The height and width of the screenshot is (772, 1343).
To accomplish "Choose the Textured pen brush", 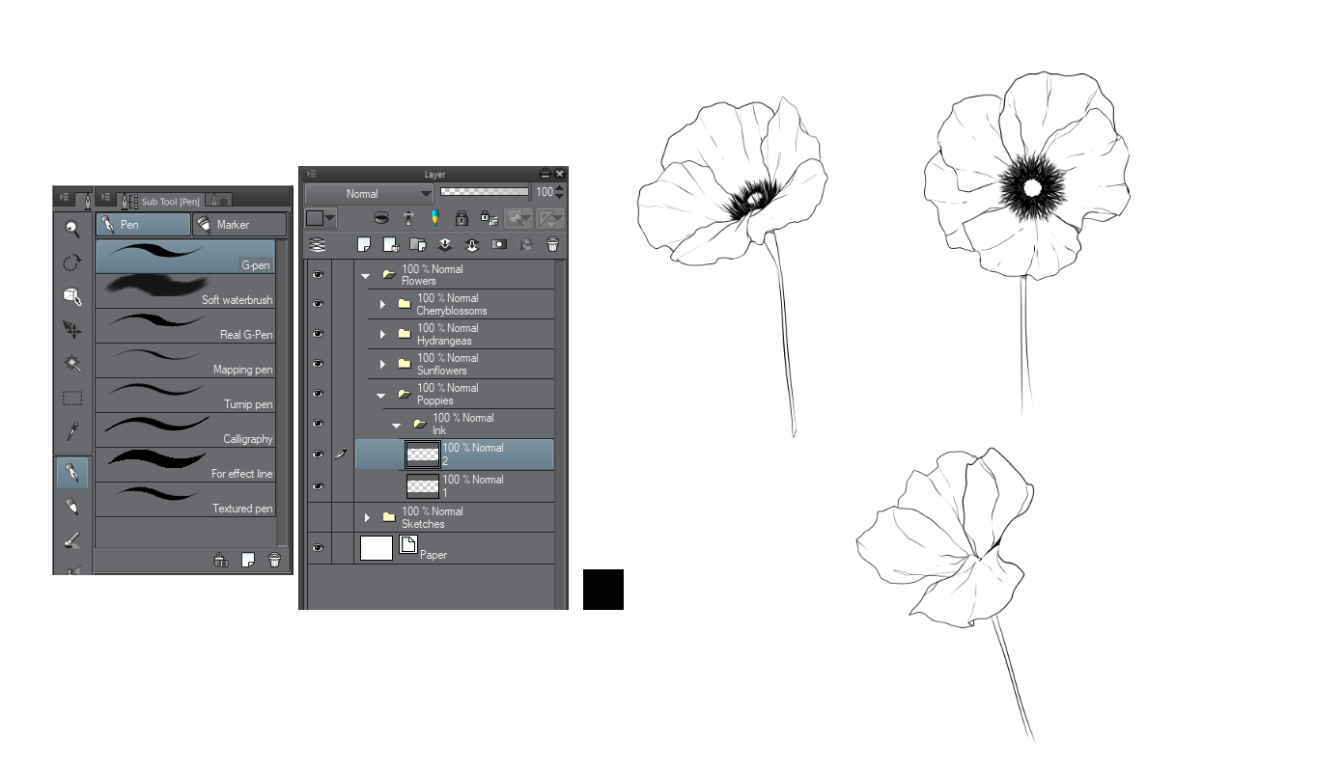I will pos(185,499).
